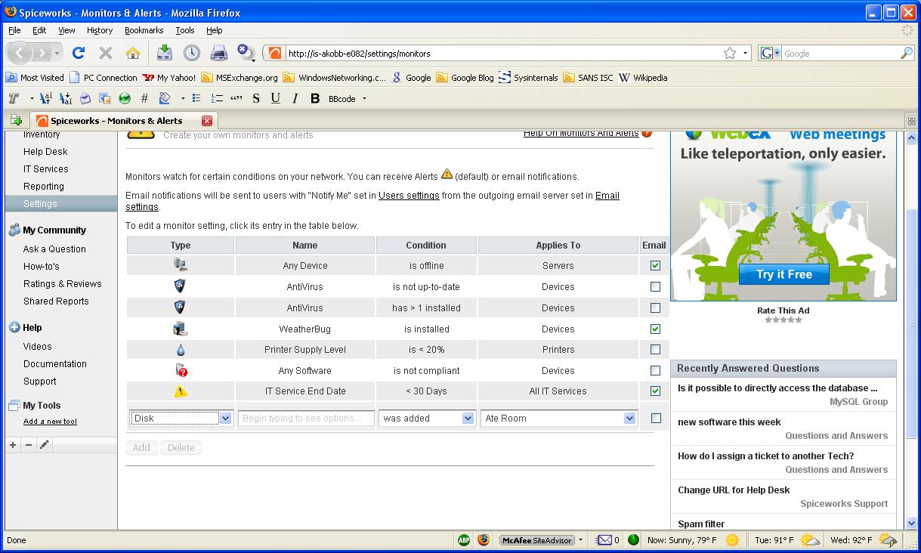Click the 'Try it Free' WebEx button
This screenshot has height=553, width=921.
[783, 274]
